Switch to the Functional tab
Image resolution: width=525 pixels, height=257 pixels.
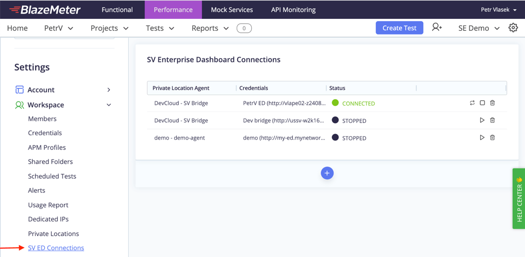(x=117, y=10)
